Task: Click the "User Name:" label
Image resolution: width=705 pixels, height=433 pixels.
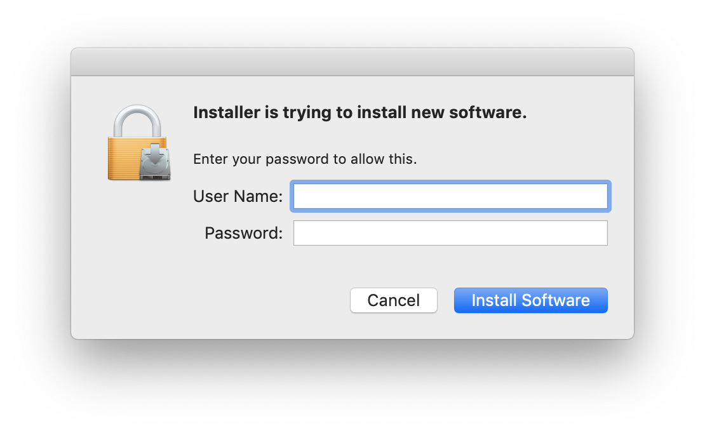Action: coord(238,196)
